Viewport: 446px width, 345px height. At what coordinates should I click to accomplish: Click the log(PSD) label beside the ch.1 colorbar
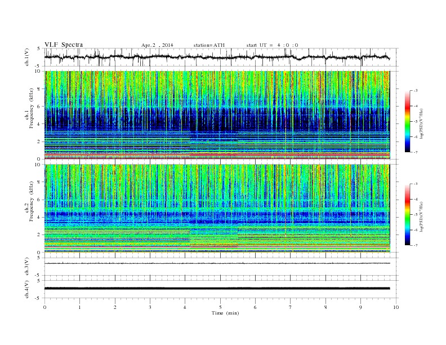click(x=421, y=123)
